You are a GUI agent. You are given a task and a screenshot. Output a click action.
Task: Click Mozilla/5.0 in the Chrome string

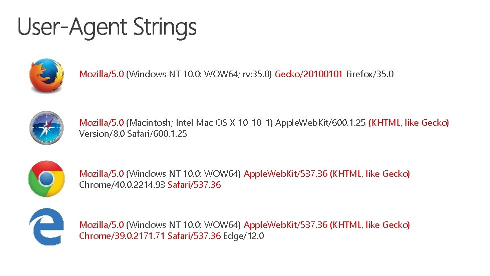101,174
